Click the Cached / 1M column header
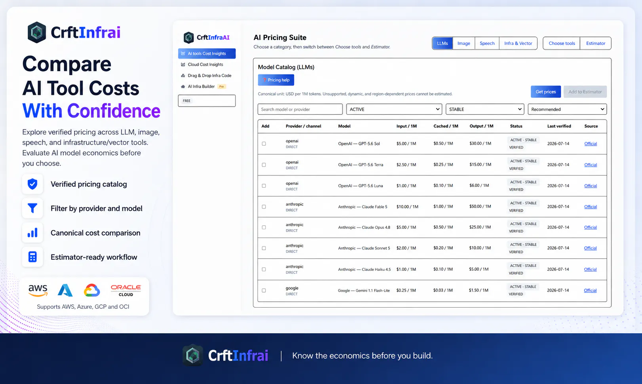The height and width of the screenshot is (384, 642). point(446,126)
